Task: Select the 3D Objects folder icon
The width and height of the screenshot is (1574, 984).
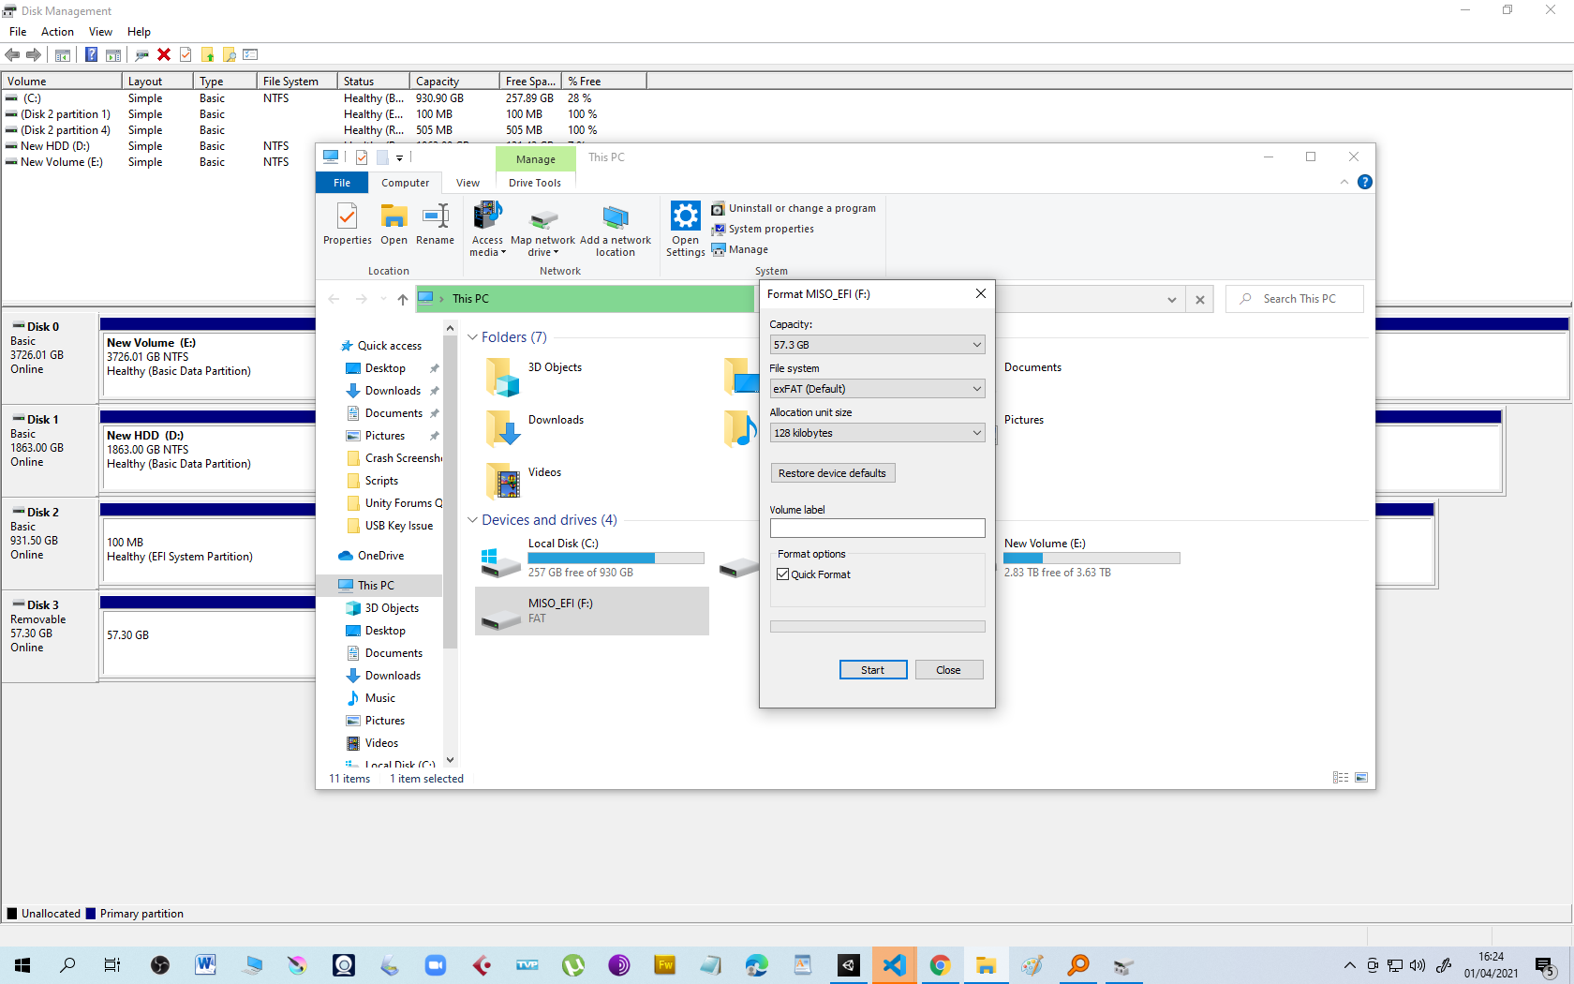Action: coord(502,377)
